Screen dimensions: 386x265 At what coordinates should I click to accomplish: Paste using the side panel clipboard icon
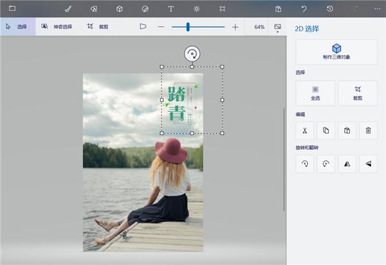coord(347,131)
